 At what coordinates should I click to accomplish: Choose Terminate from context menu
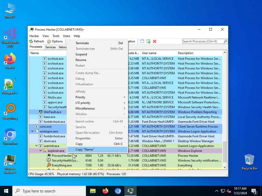point(97,43)
